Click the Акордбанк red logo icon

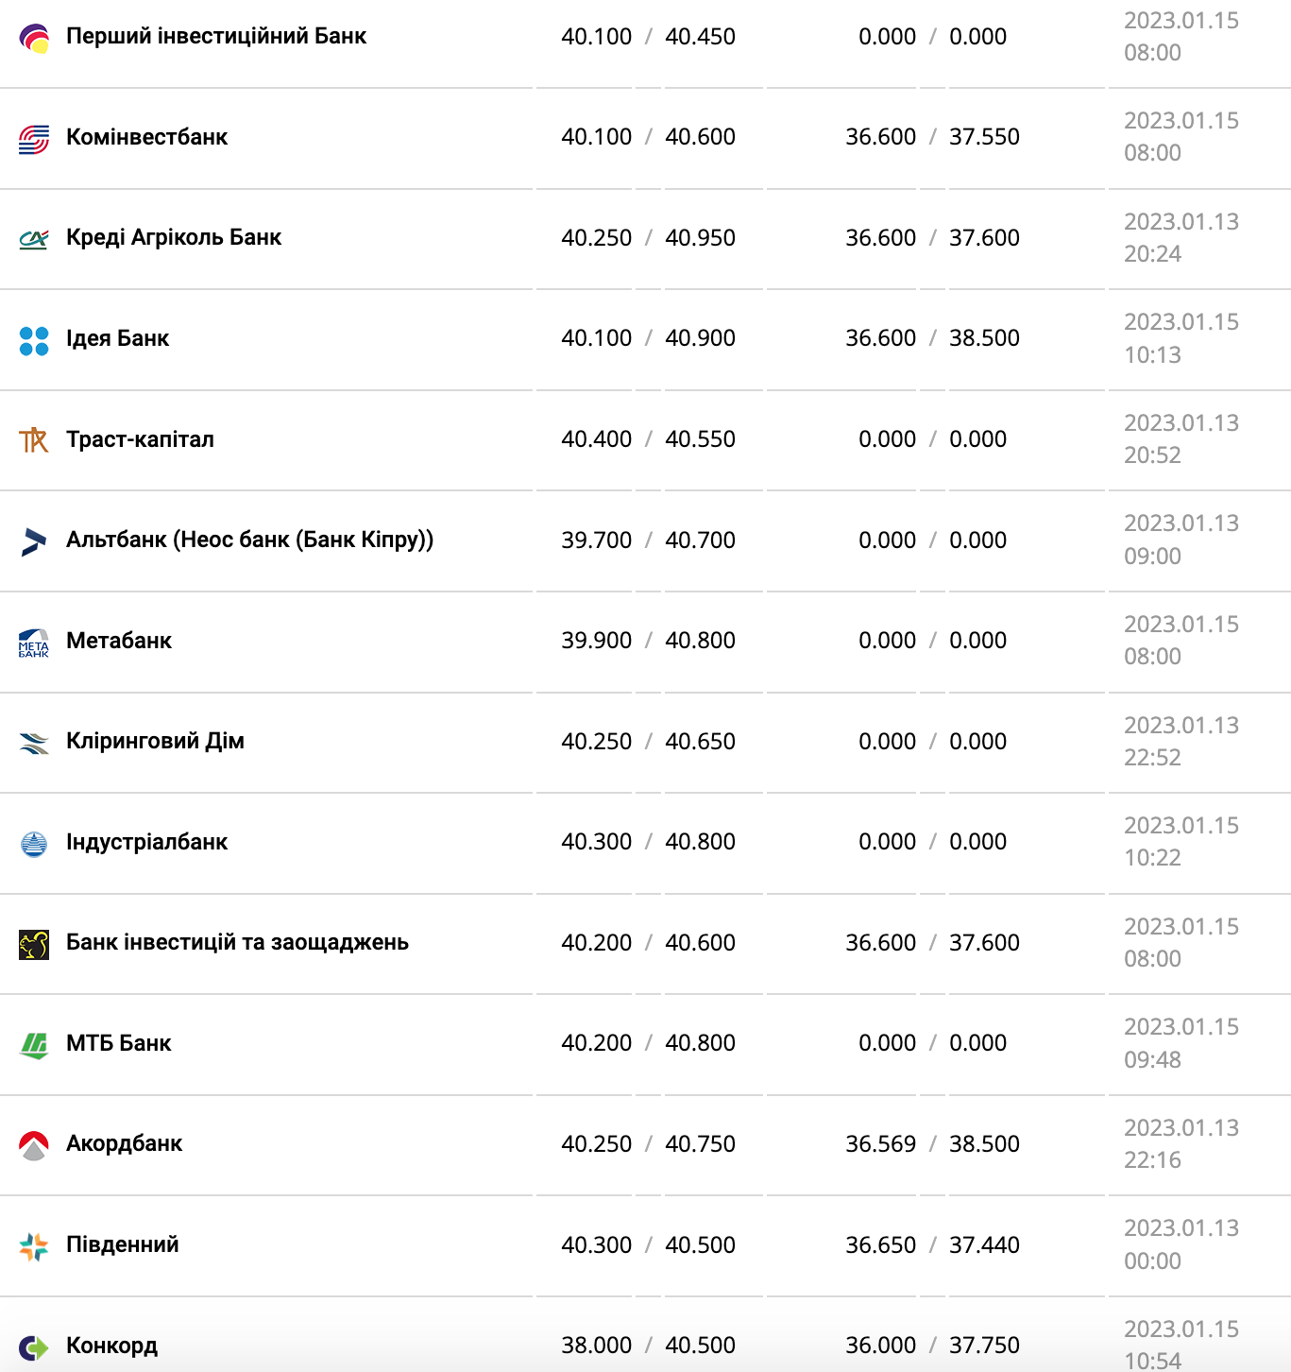pos(34,1145)
